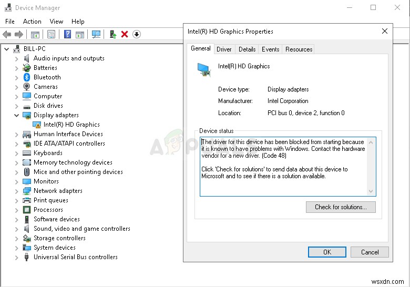Screen dimensions: 410x287
Task: Expand the Audio inputs and outputs node
Action: pyautogui.click(x=16, y=58)
